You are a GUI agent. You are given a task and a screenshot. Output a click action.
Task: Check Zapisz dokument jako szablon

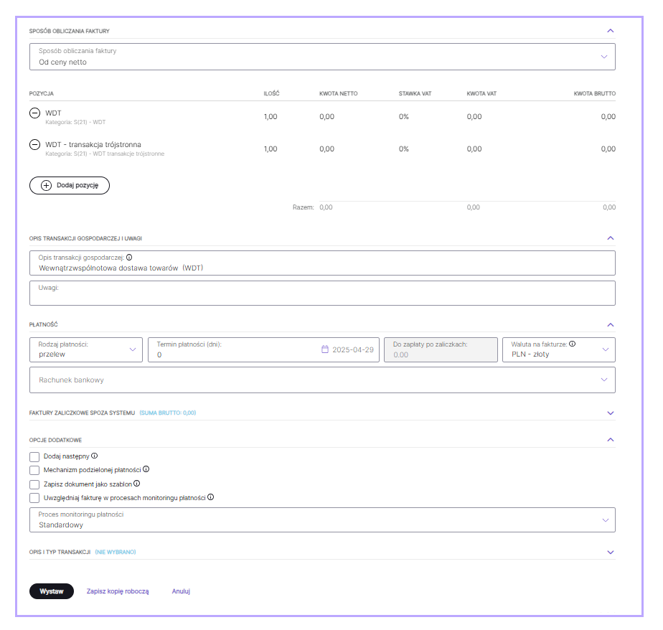tap(34, 484)
